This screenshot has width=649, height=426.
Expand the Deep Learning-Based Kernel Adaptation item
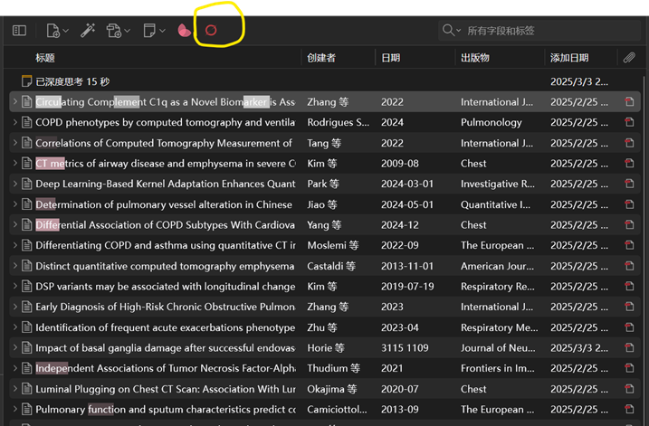15,185
